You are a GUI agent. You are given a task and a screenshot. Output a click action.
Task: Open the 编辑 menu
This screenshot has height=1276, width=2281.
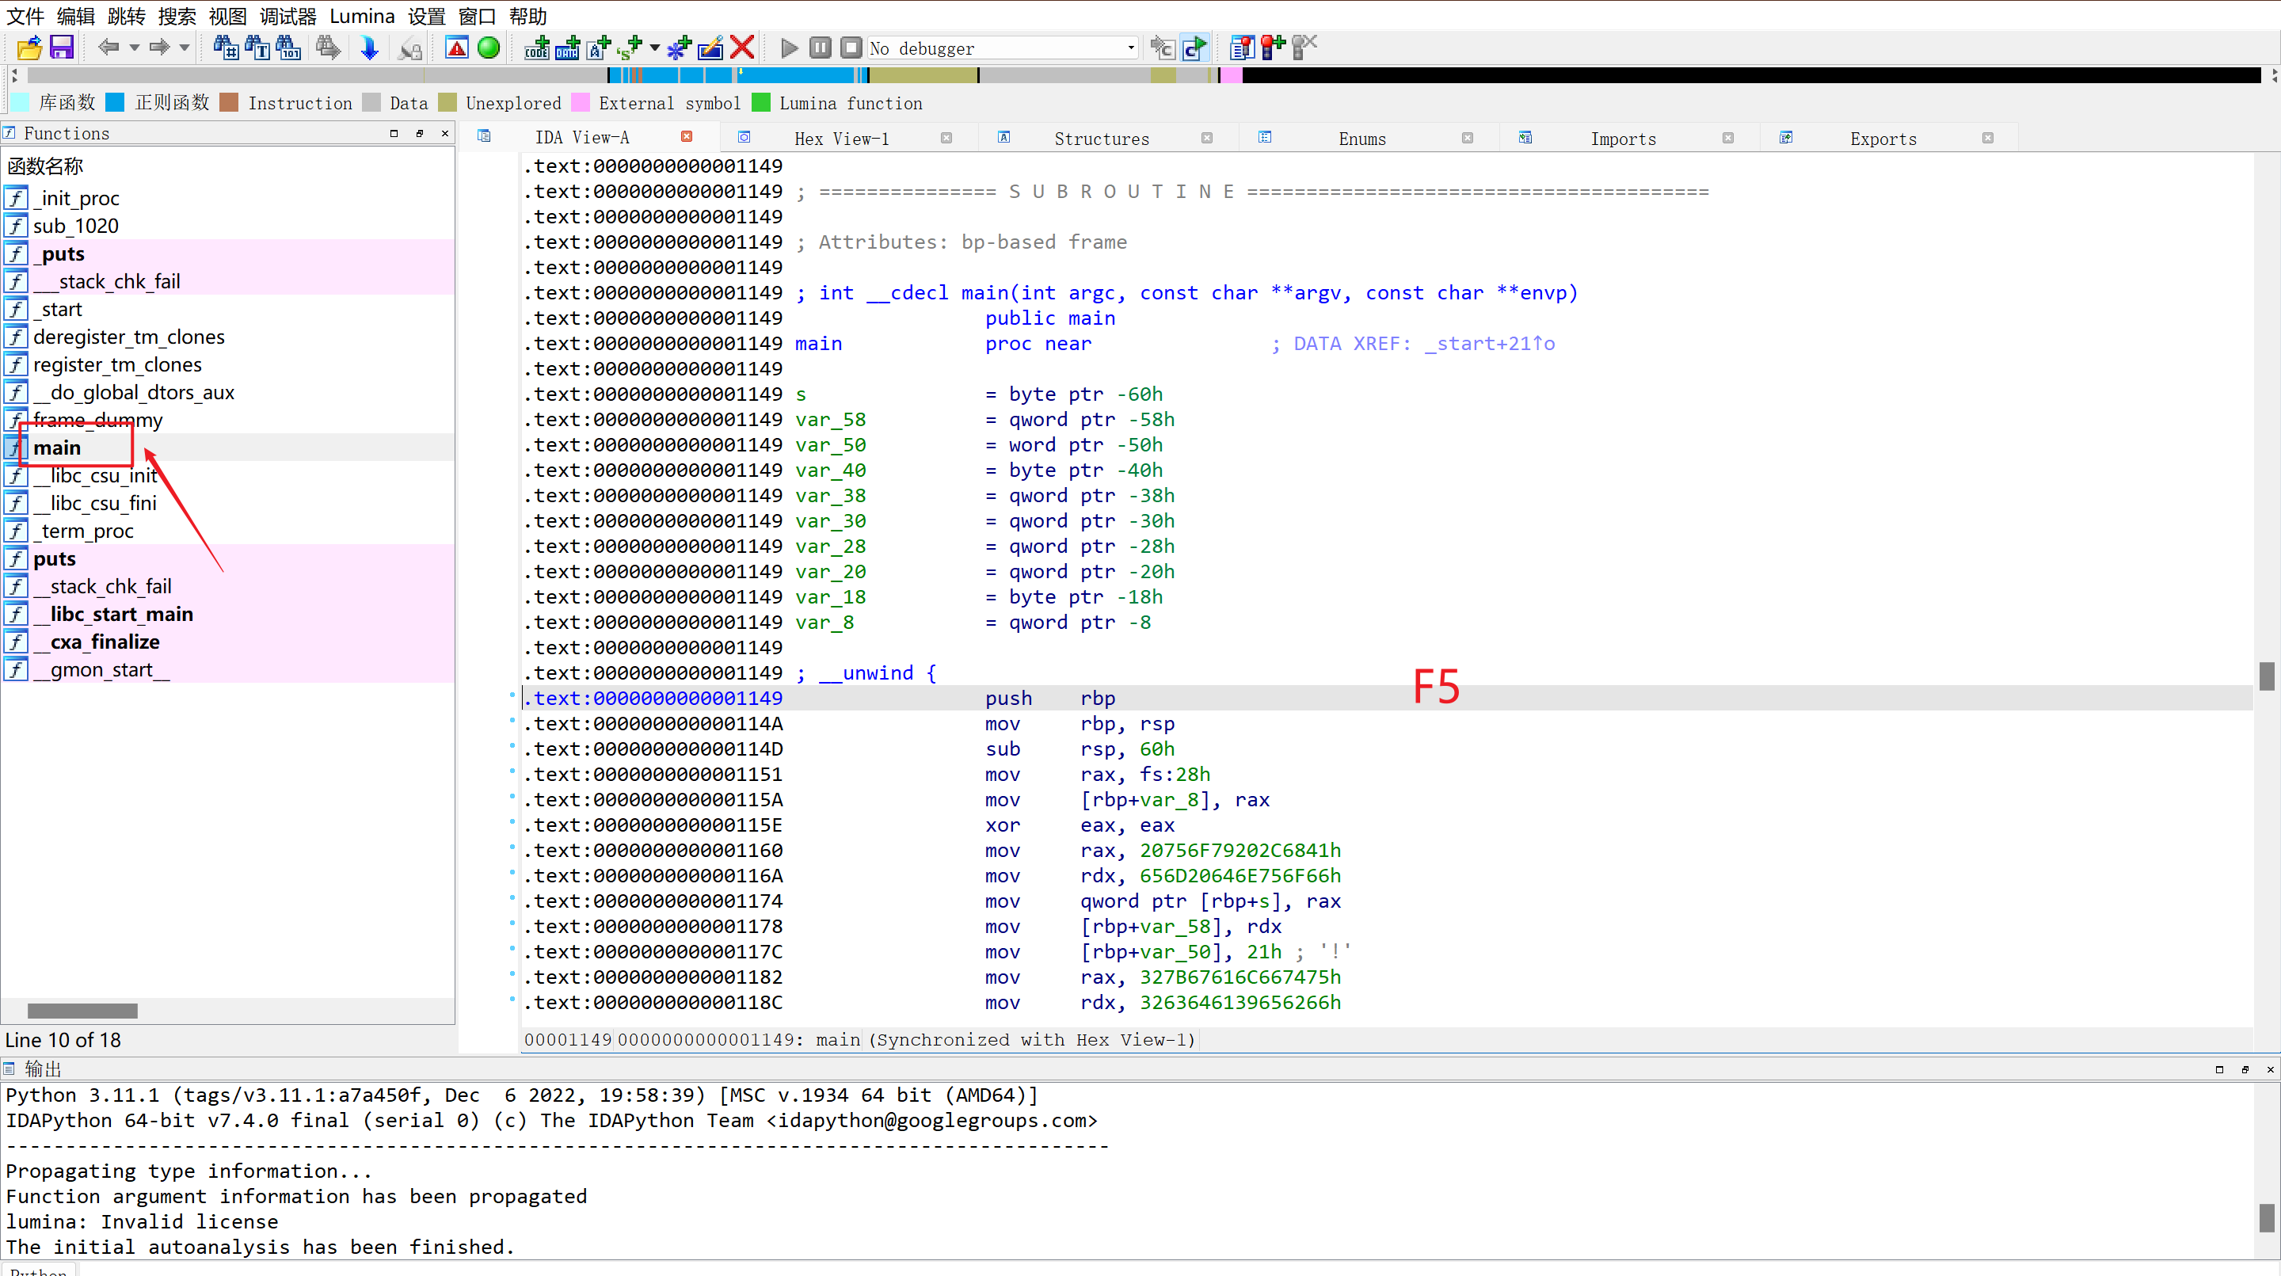tap(75, 16)
